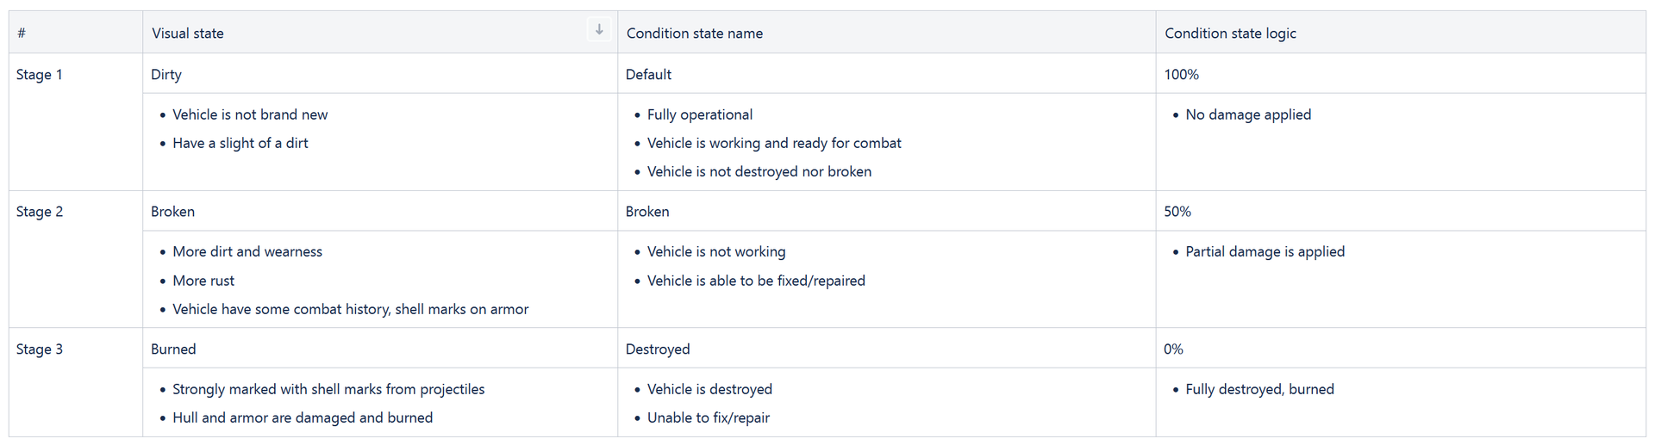Select the Stage 1 row cell
This screenshot has height=445, width=1655.
click(40, 75)
